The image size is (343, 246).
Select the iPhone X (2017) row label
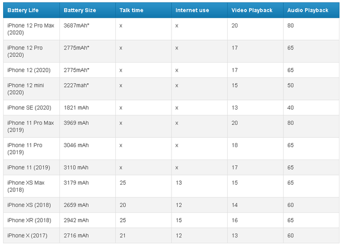pos(27,236)
